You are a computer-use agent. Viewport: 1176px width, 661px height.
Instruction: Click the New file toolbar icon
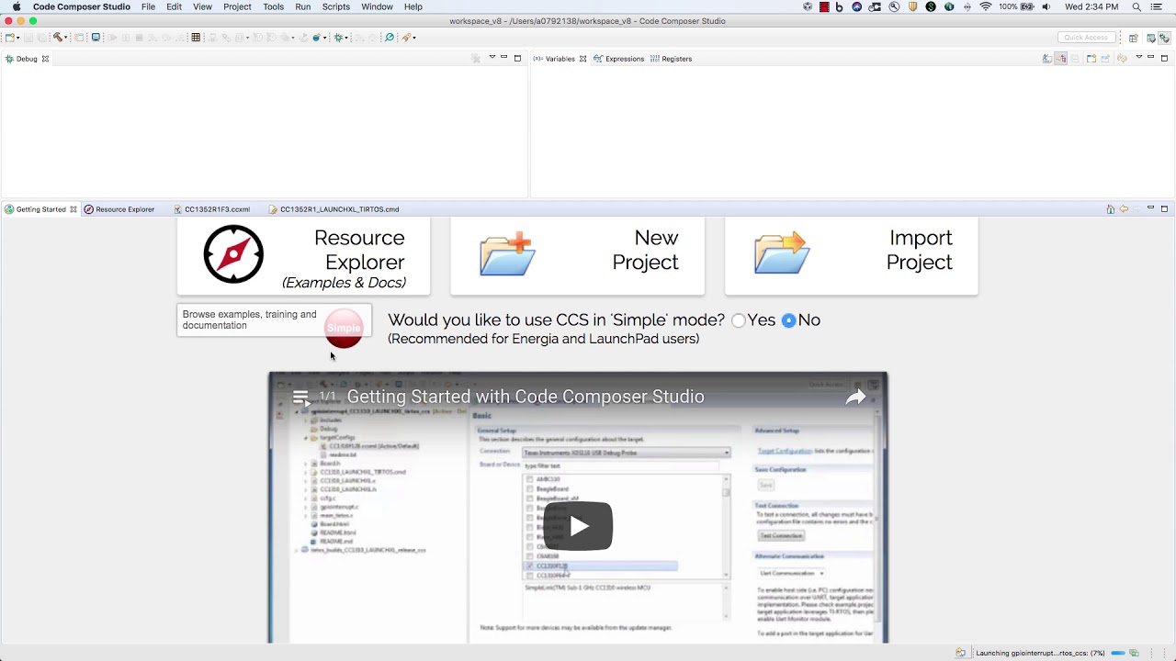pyautogui.click(x=9, y=38)
